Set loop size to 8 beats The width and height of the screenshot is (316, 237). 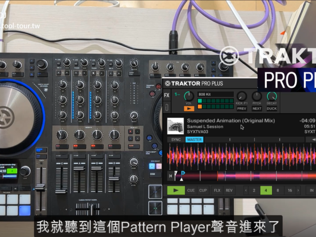tap(277, 190)
